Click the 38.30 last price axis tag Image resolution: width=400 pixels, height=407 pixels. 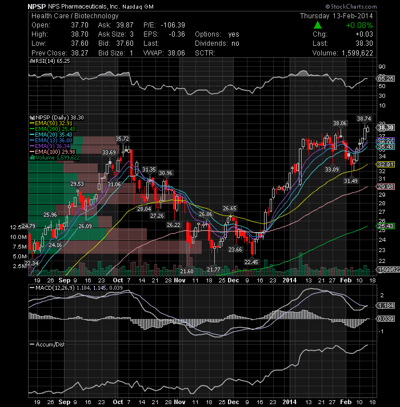click(x=386, y=127)
